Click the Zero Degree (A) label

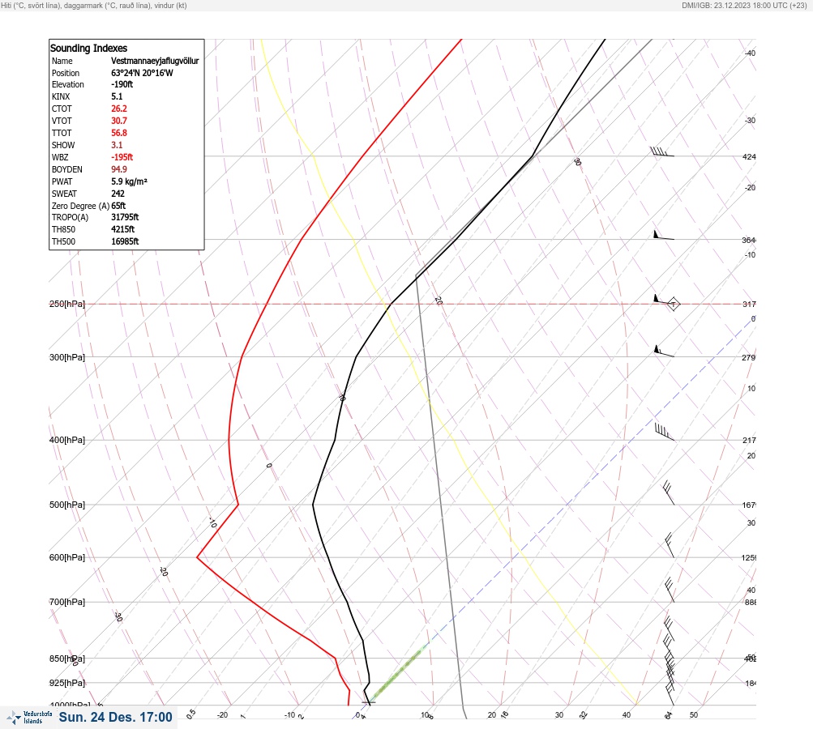pos(80,206)
